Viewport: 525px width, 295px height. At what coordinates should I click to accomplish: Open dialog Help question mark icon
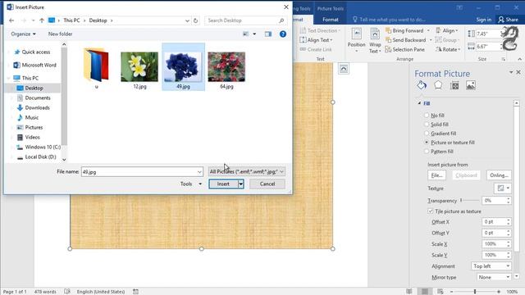pyautogui.click(x=283, y=34)
